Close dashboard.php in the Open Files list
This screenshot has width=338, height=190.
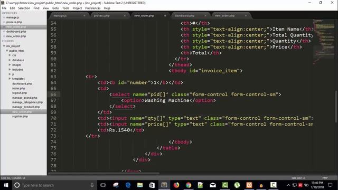4,32
